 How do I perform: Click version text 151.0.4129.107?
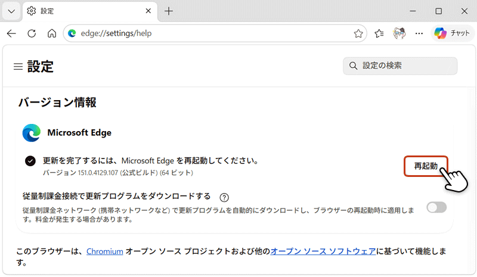click(98, 173)
